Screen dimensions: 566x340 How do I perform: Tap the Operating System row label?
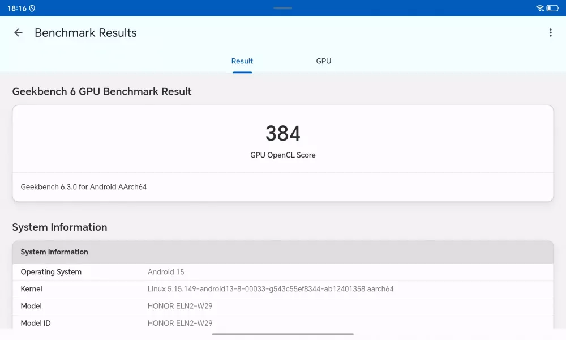coord(51,272)
